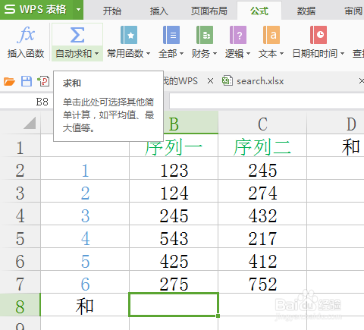This screenshot has height=330, width=364.
Task: Open the WPS 表格 application menu
Action: [x=36, y=10]
